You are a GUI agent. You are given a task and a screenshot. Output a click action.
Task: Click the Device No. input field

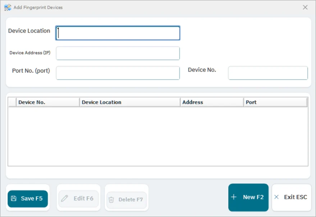pos(268,73)
